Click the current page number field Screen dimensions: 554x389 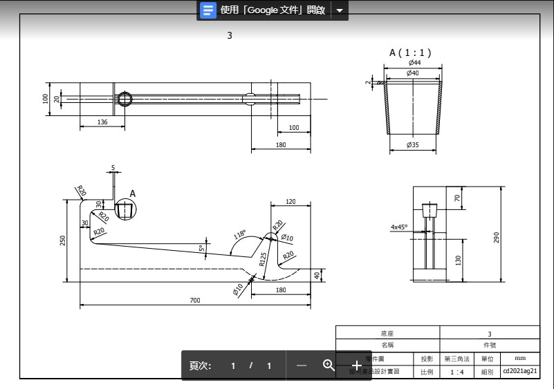click(233, 366)
